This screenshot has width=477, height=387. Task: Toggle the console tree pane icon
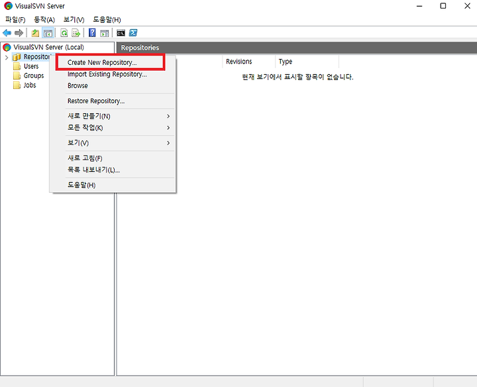point(48,33)
